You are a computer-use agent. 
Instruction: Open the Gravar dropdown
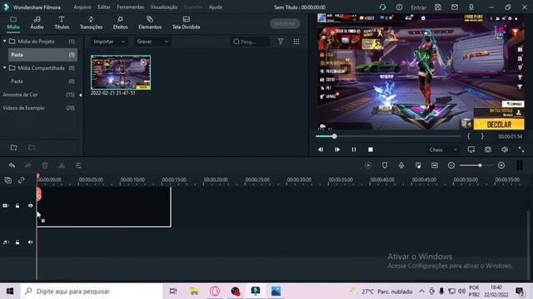152,42
